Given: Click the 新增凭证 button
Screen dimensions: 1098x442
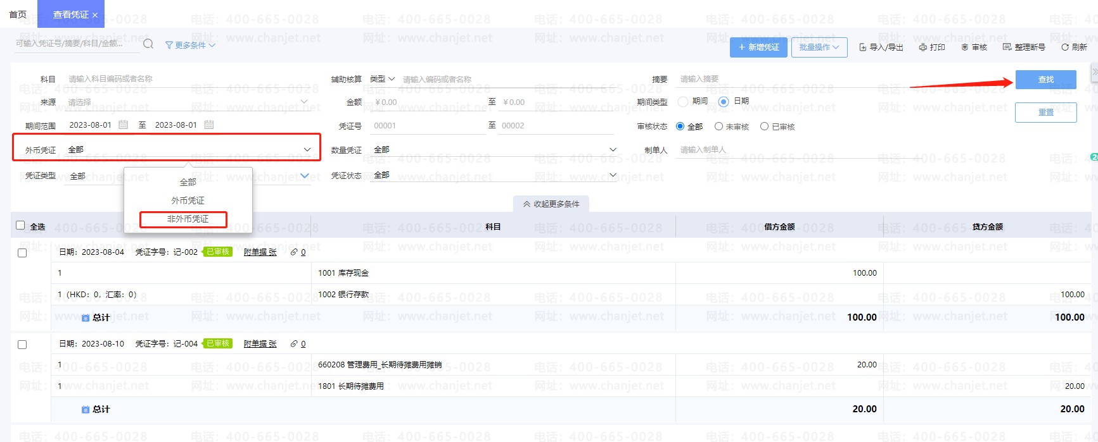Looking at the screenshot, I should point(758,47).
